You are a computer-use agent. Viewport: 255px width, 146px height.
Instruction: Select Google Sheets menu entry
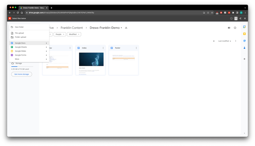point(29,47)
